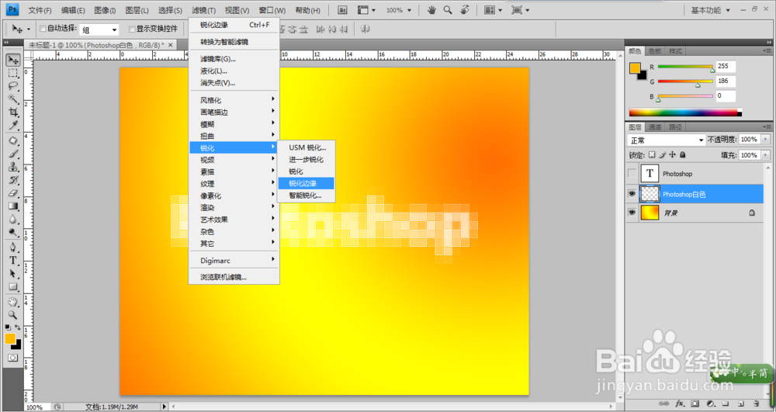Click the magnifier icon in the application bar
Screen dimensions: 776x412
[x=448, y=10]
